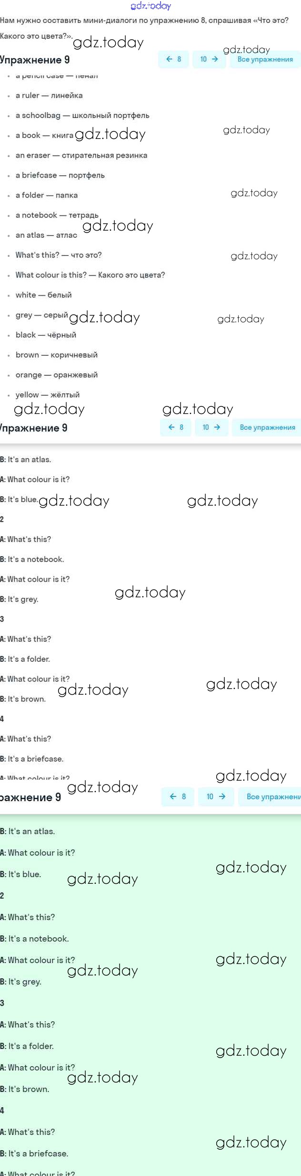
Task: Open "Все упражнения" above the green answers
Action: point(273,796)
